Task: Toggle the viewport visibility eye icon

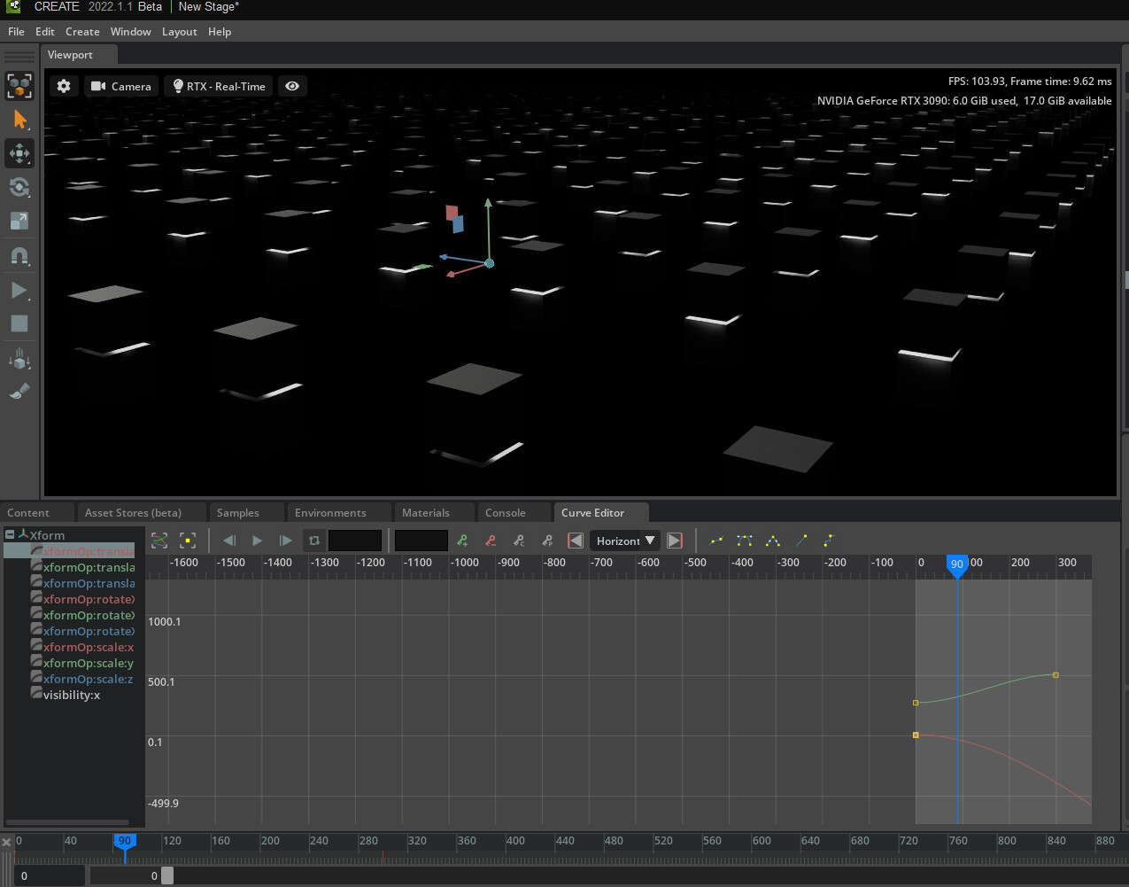Action: 292,86
